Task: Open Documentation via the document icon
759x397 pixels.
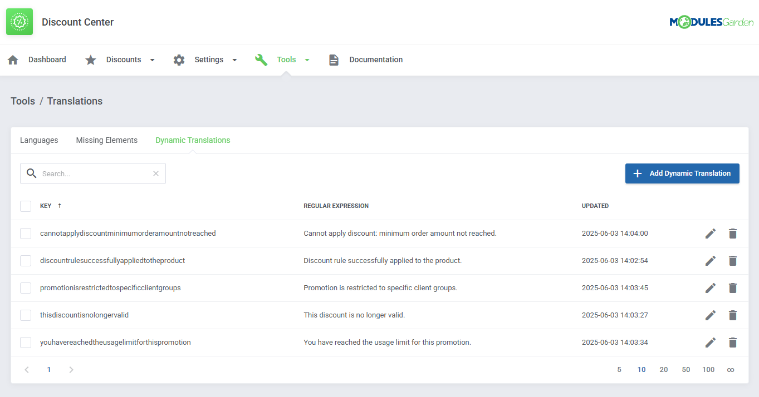Action: point(334,59)
